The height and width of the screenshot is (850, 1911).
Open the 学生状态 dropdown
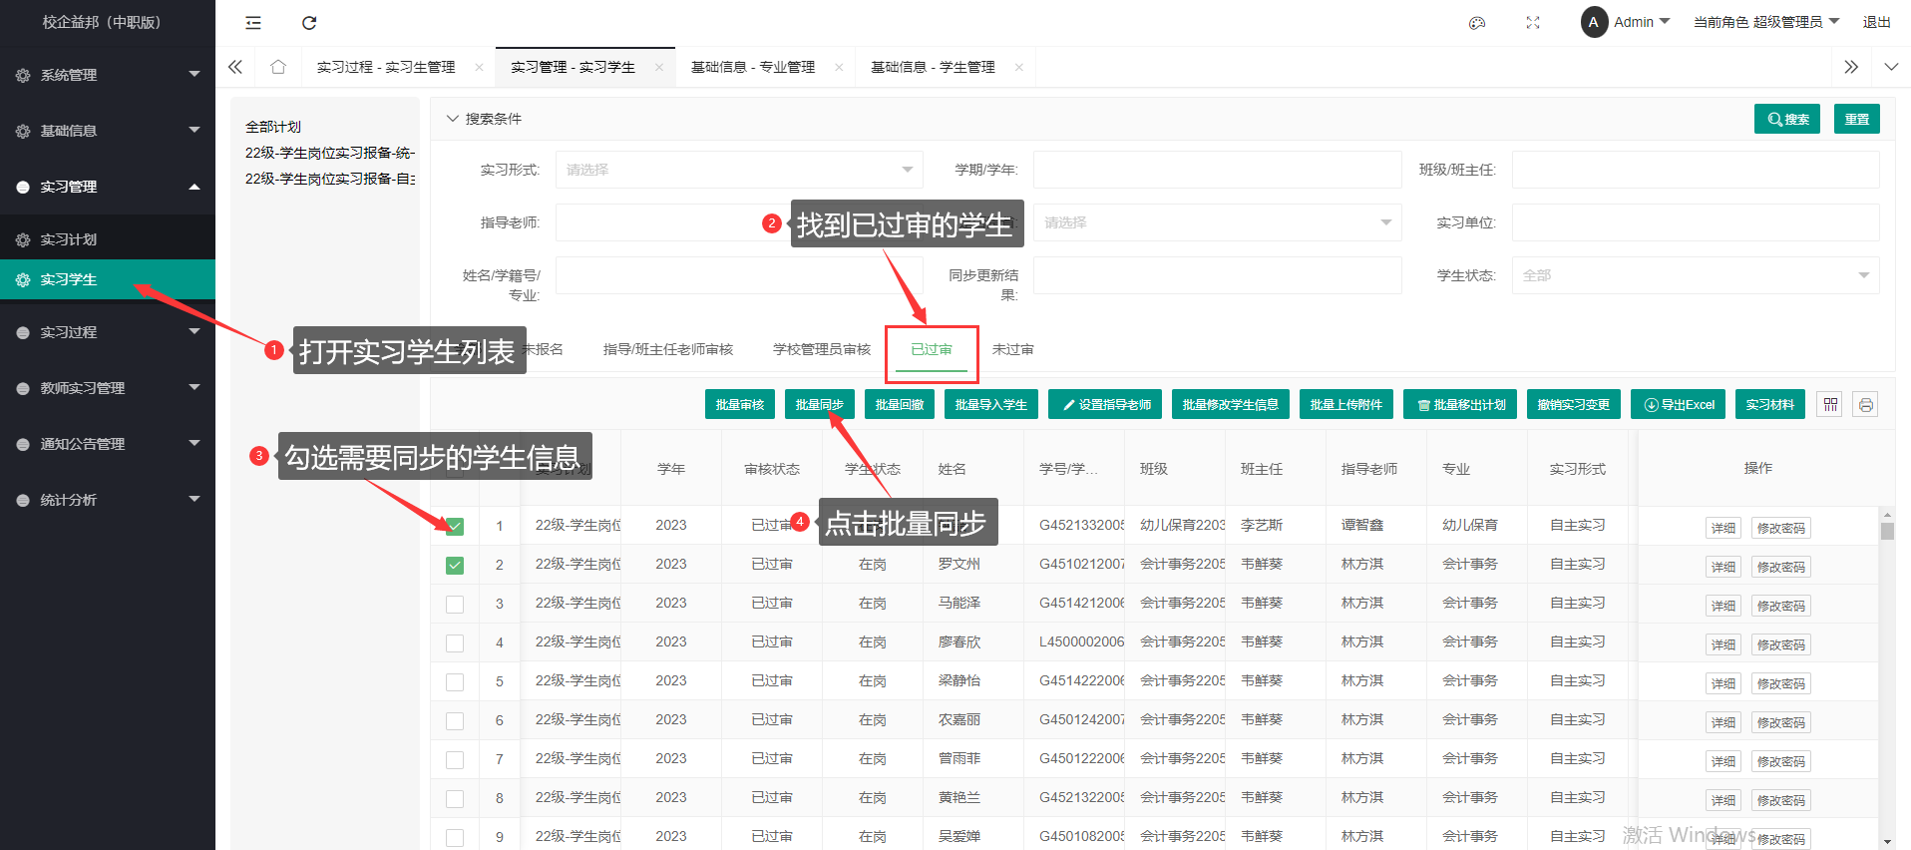pos(1695,275)
